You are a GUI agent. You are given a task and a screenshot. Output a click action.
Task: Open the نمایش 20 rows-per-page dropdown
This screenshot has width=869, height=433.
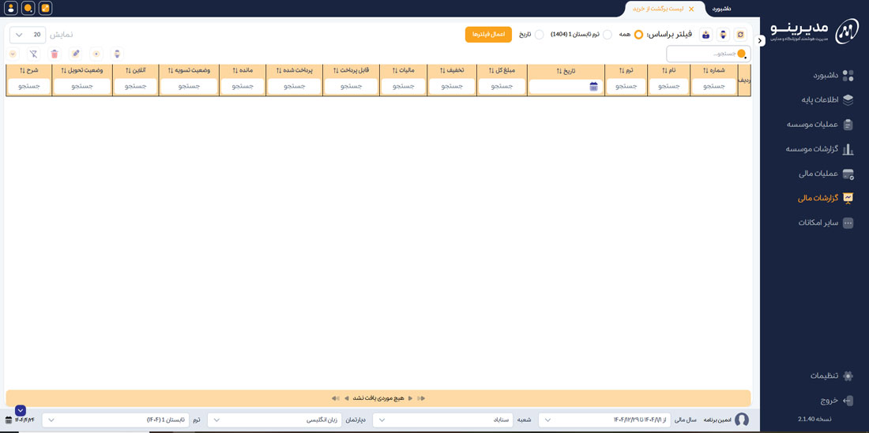click(x=28, y=35)
